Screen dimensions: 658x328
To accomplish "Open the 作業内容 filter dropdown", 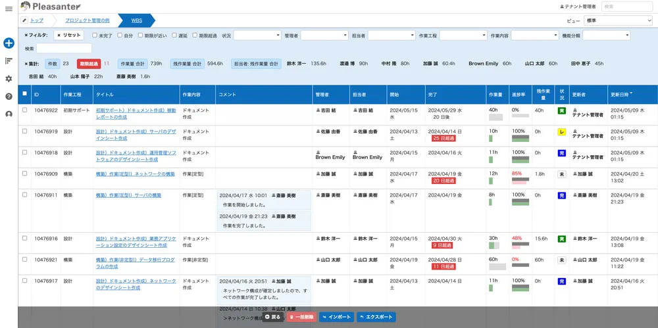I will (x=534, y=35).
